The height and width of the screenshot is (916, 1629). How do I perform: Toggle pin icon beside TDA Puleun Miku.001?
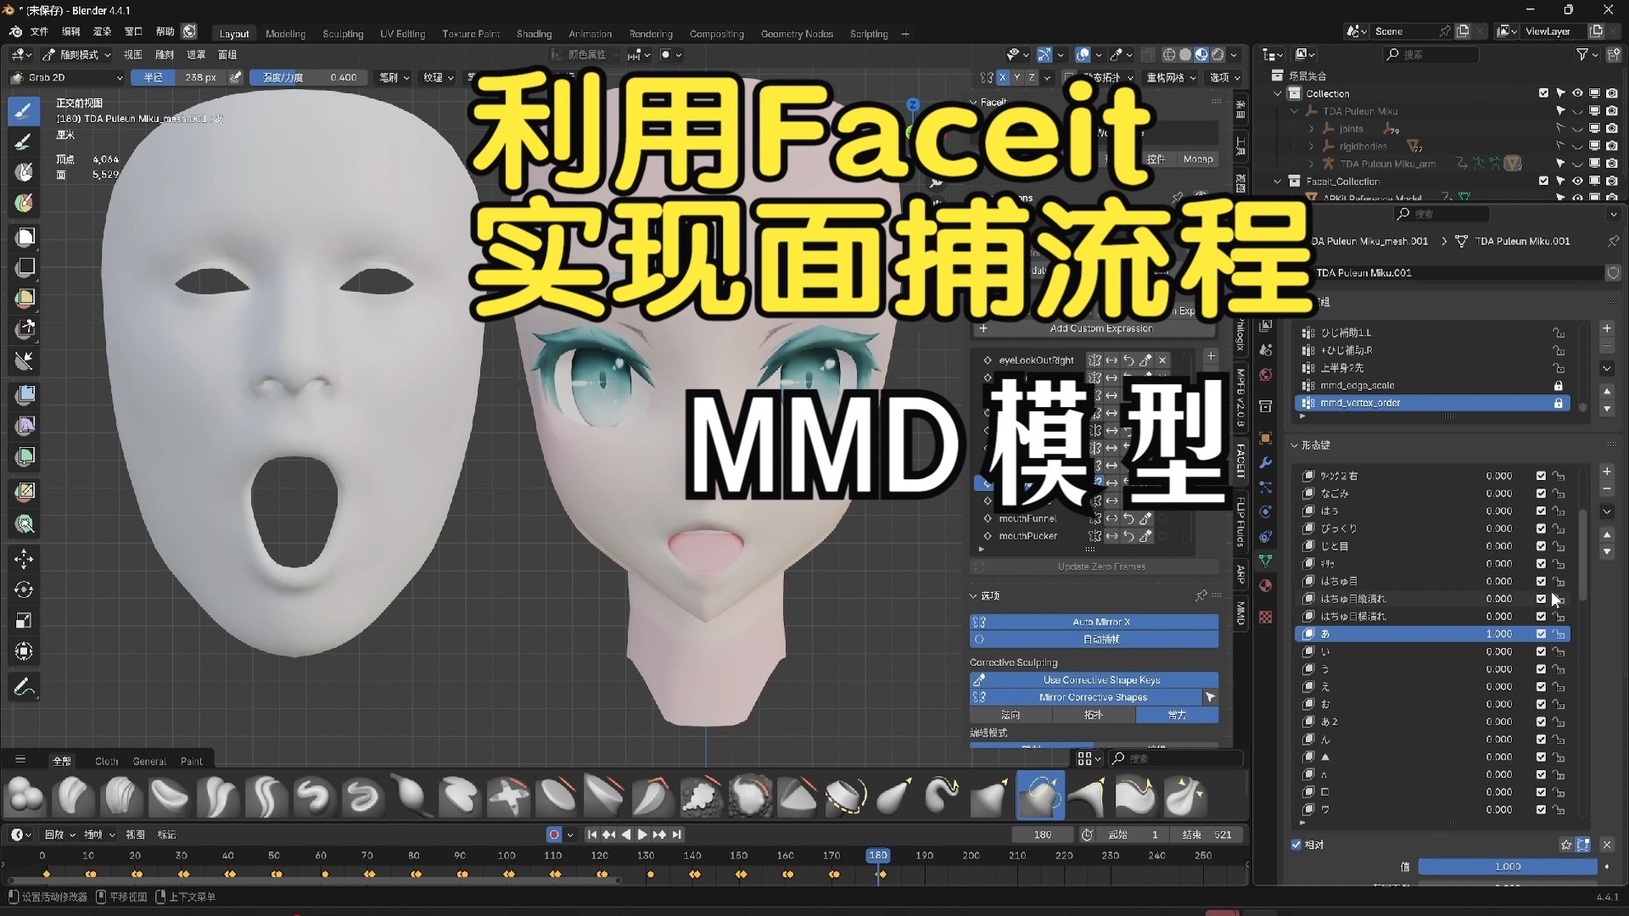tap(1613, 241)
